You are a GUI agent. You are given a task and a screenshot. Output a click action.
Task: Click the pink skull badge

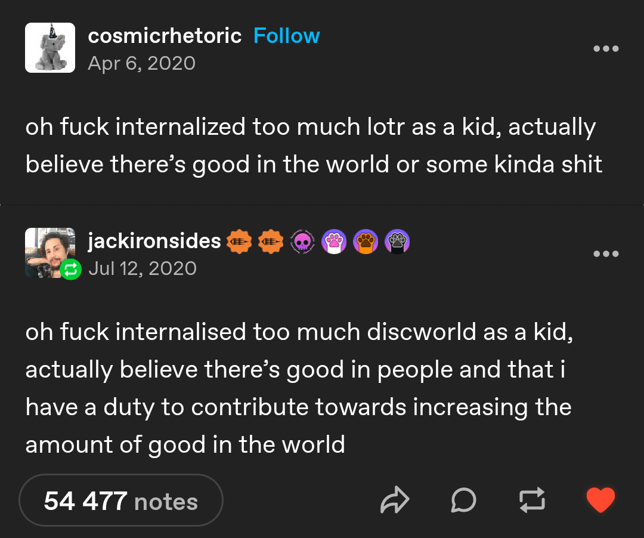[302, 242]
